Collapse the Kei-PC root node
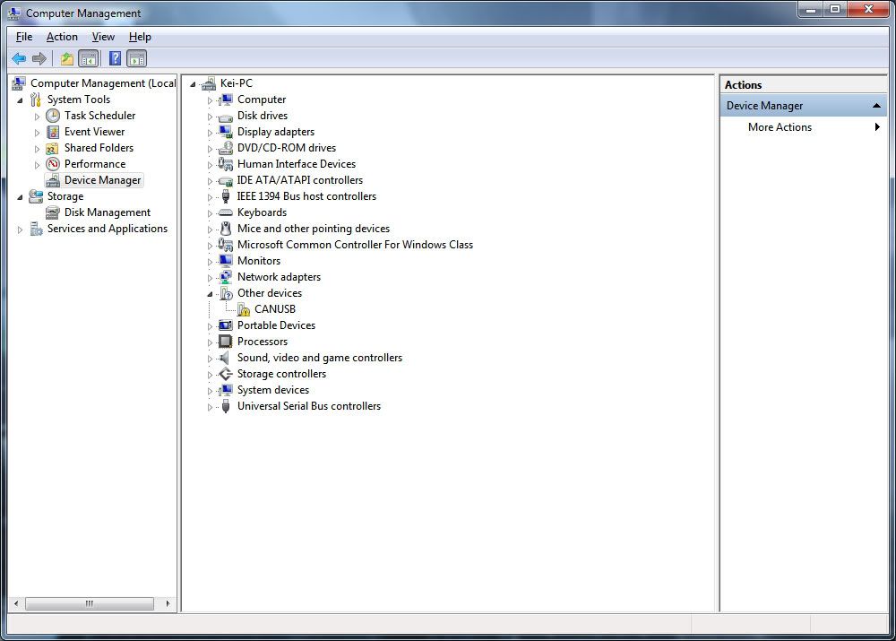The width and height of the screenshot is (896, 641). pyautogui.click(x=193, y=84)
